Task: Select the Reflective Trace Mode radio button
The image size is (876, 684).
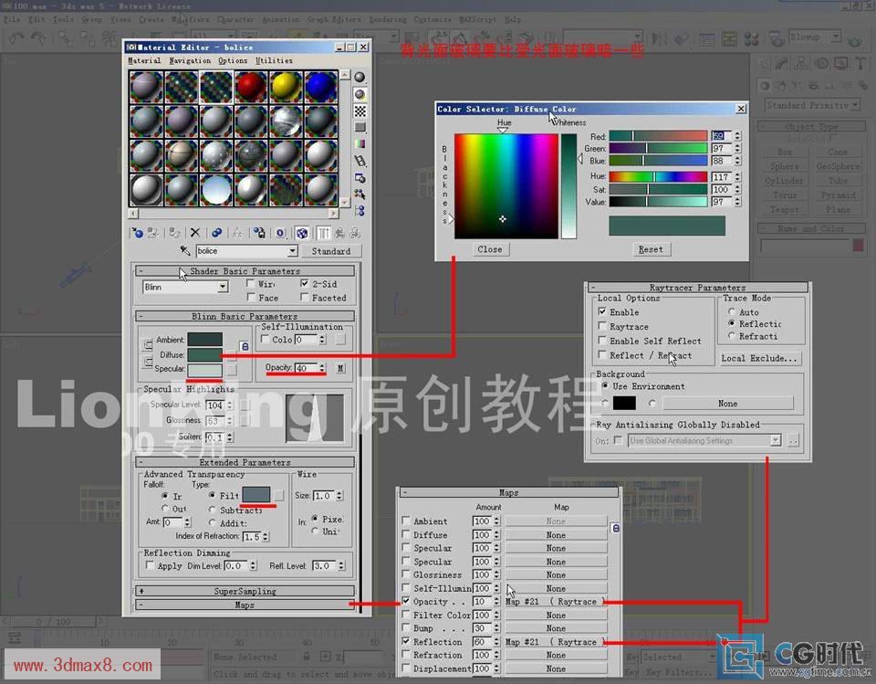Action: [x=731, y=324]
